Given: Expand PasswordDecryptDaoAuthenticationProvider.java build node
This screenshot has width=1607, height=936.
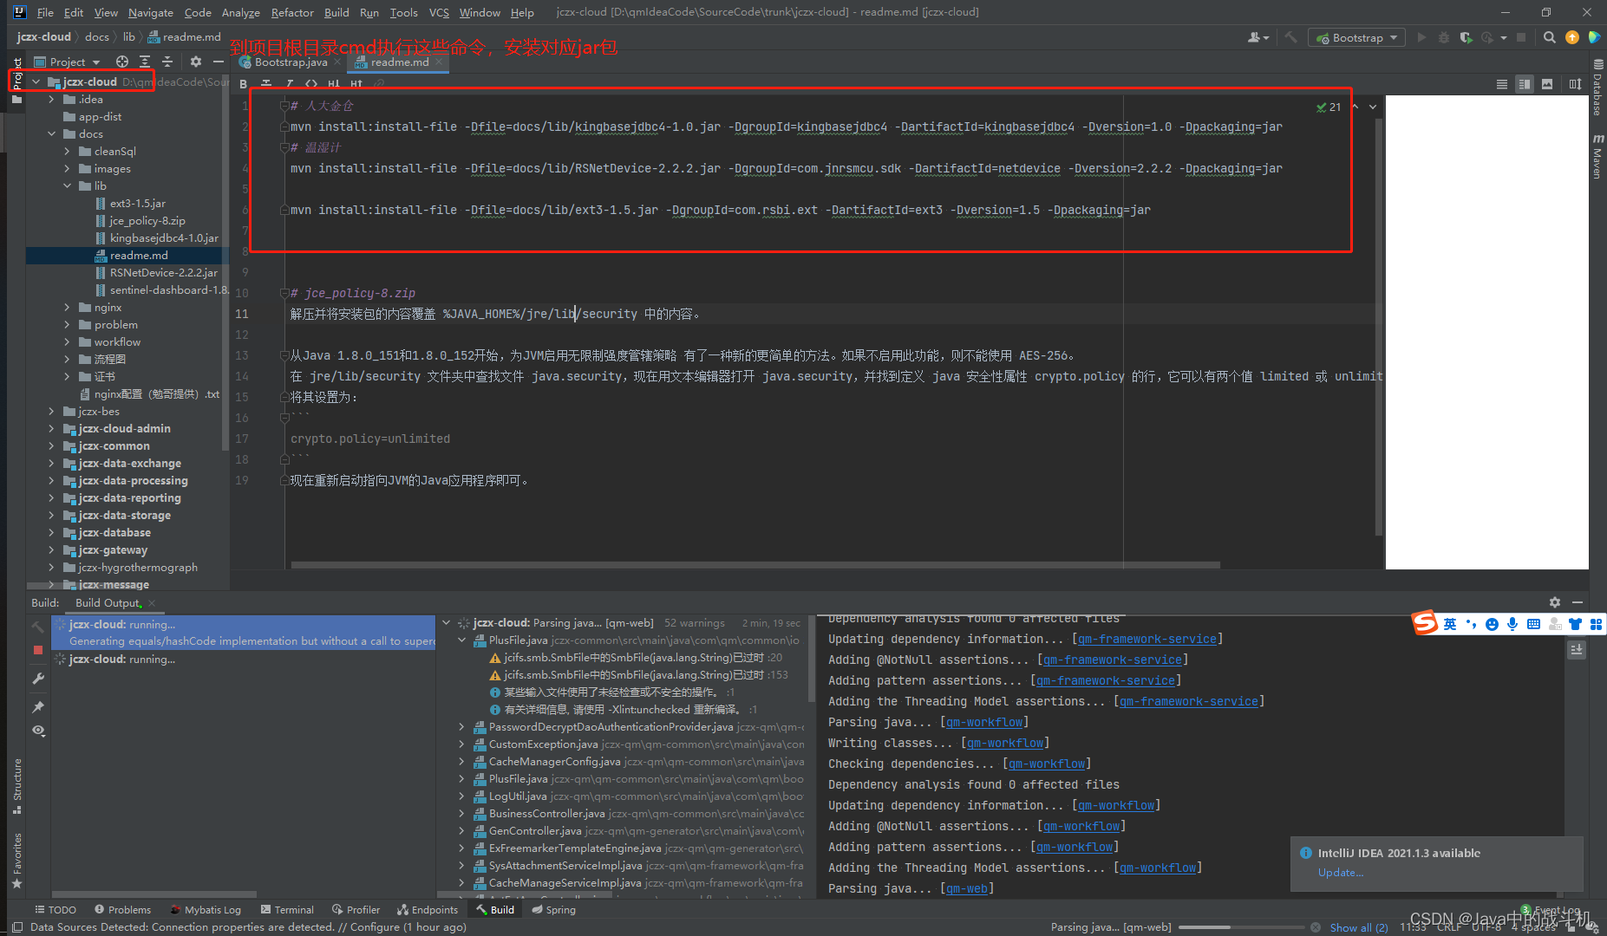Looking at the screenshot, I should coord(462,726).
